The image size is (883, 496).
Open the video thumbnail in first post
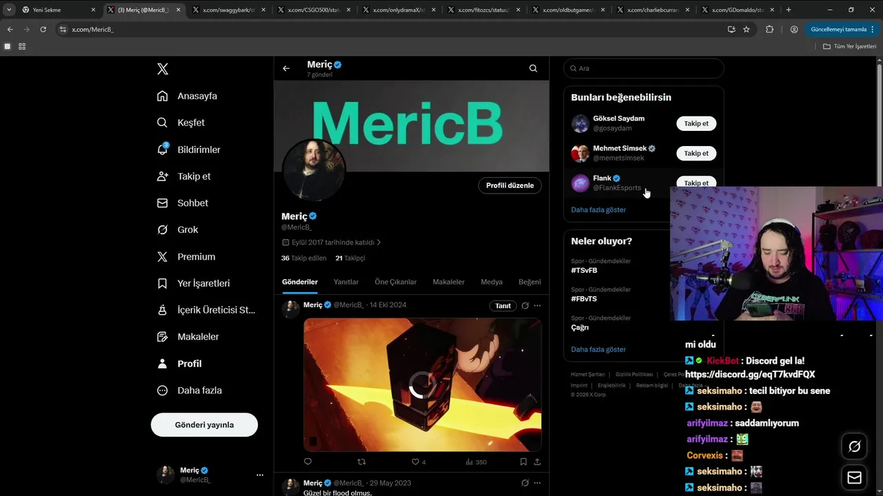422,384
